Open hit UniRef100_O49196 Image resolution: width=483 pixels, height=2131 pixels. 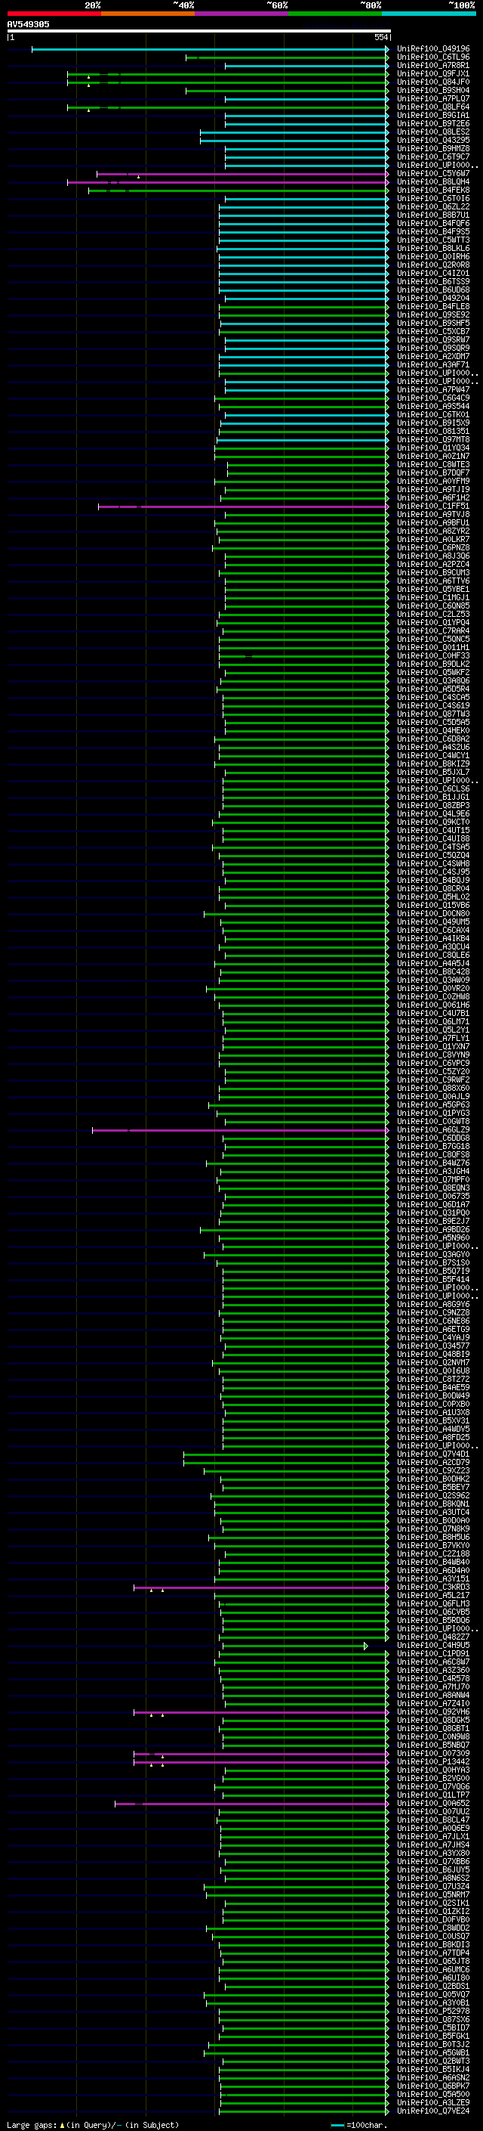pyautogui.click(x=433, y=49)
